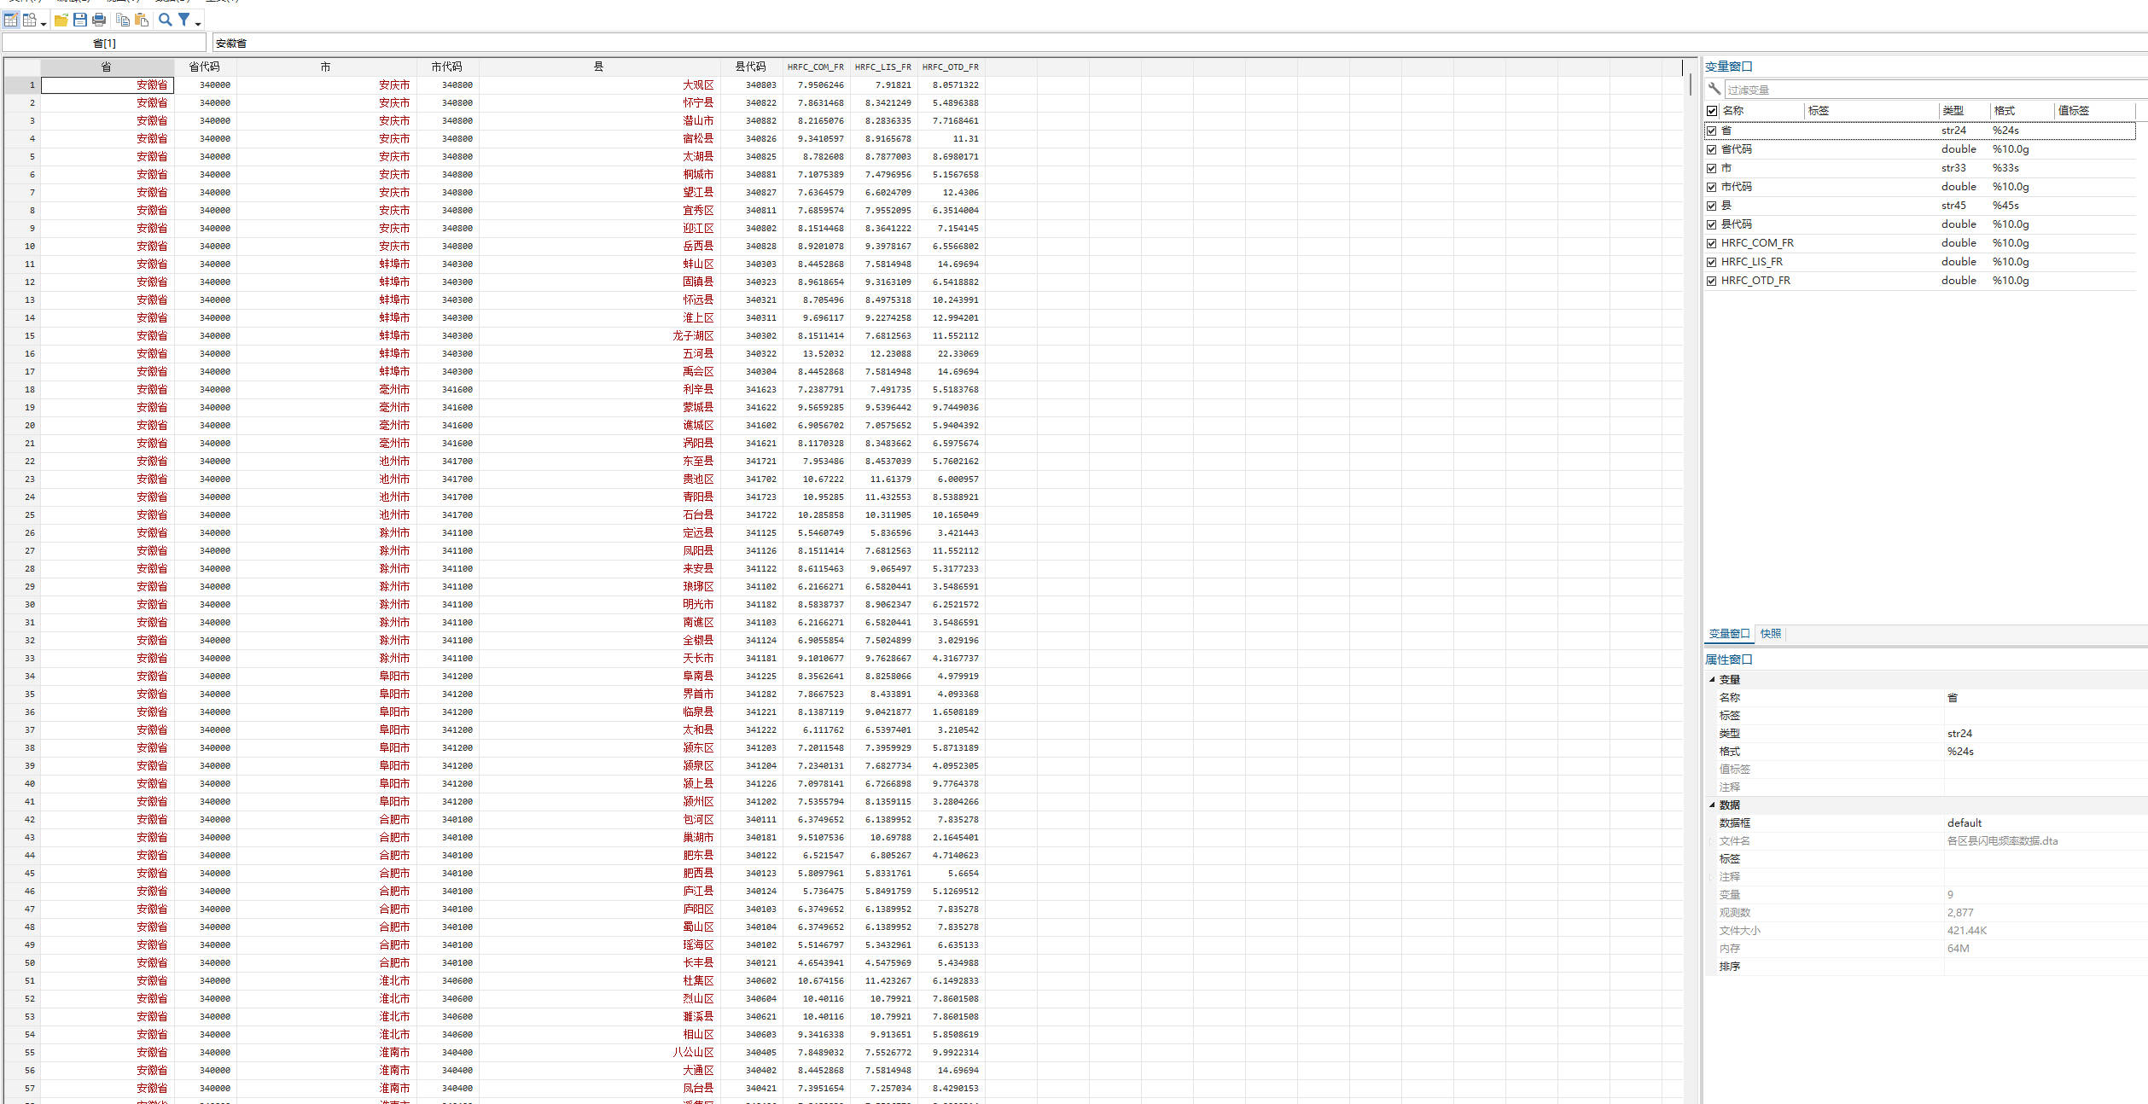Toggle the header checkbox beside 名称
The height and width of the screenshot is (1104, 2148).
tap(1711, 111)
